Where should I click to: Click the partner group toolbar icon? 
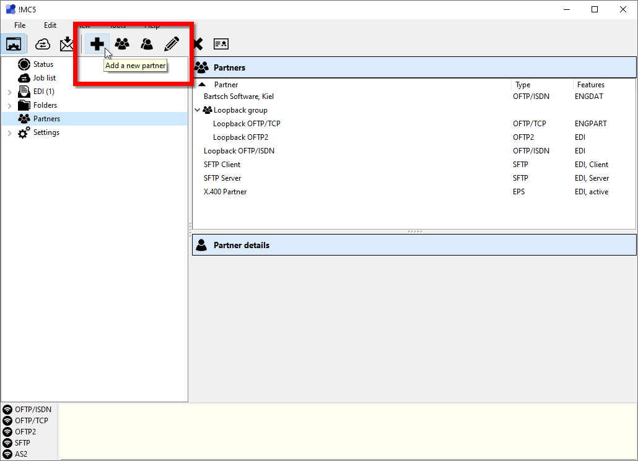[x=121, y=43]
